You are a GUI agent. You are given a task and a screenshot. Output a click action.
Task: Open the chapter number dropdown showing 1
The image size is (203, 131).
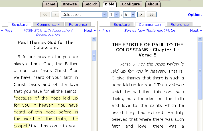(114, 14)
